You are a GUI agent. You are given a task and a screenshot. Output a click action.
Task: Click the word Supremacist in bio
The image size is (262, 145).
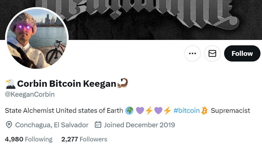(x=230, y=110)
